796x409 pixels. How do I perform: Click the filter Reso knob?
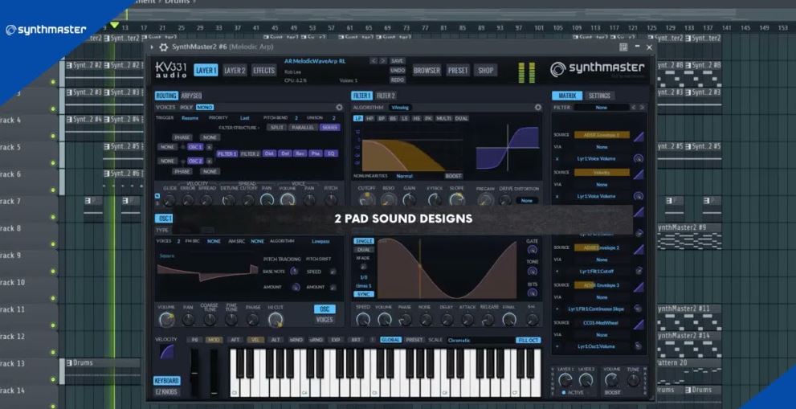point(388,199)
